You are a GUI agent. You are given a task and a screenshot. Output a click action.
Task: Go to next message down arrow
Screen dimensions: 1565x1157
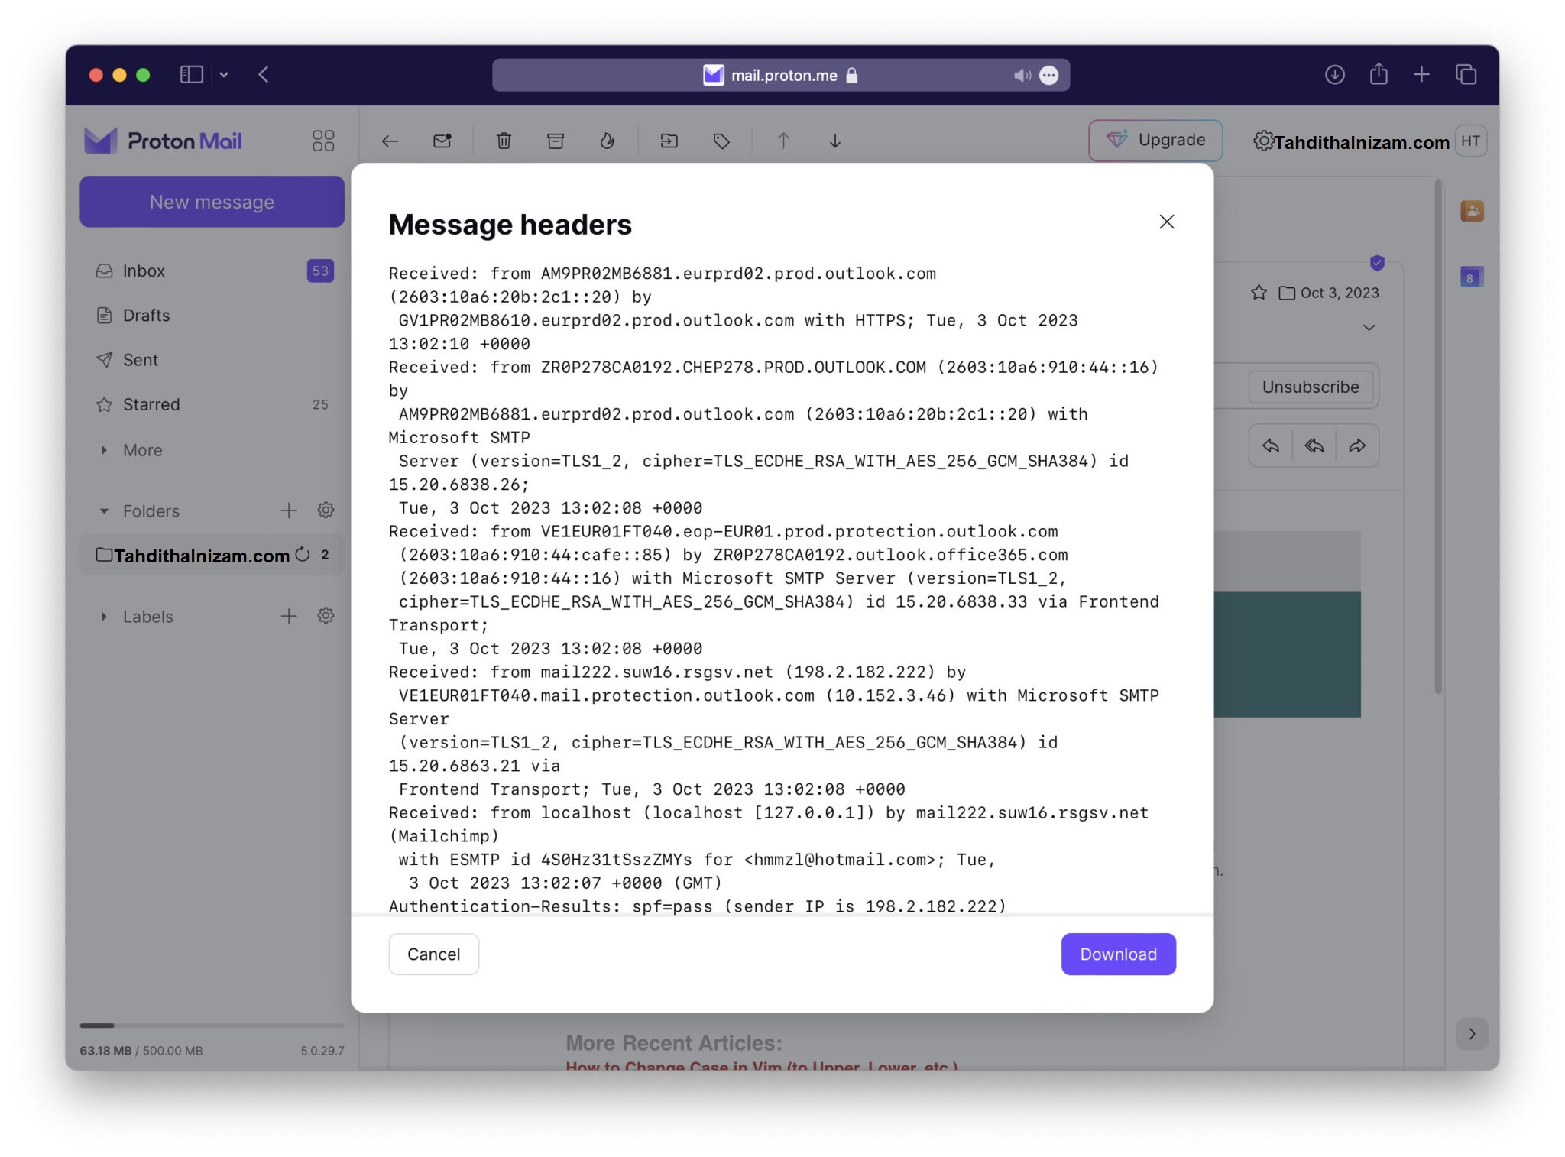[835, 141]
